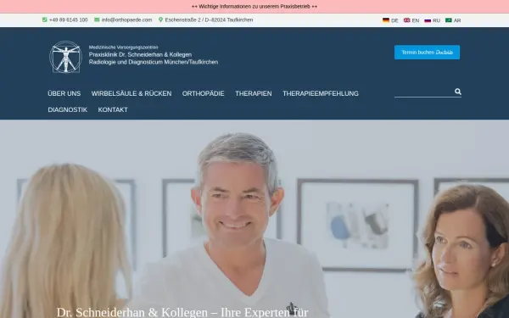This screenshot has height=318, width=509.
Task: Open the THERAPIEEMPFEHLUNG menu
Action: tap(321, 93)
